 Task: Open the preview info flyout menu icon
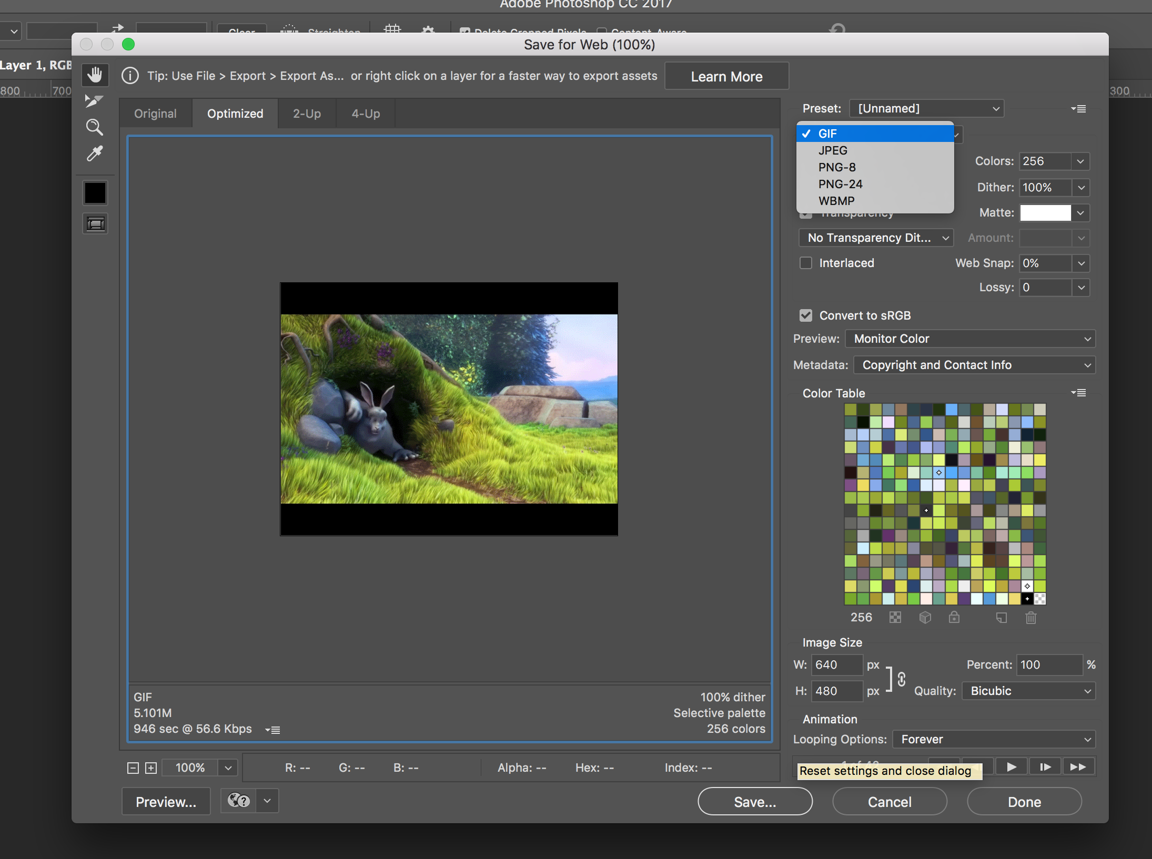point(272,730)
